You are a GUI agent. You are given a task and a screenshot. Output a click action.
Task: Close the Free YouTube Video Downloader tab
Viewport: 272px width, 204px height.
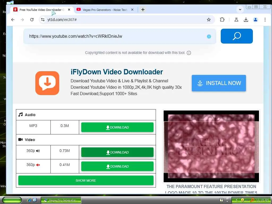click(x=69, y=10)
